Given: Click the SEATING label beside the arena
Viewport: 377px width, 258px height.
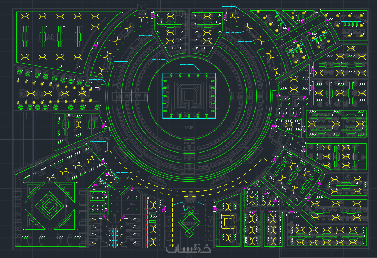Looking at the screenshot, I should [105, 139].
